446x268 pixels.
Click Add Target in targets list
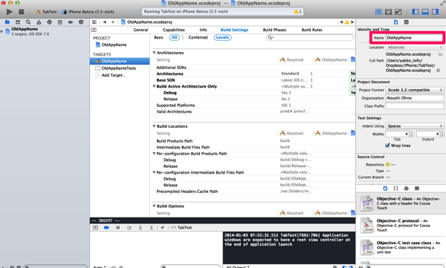(x=114, y=75)
